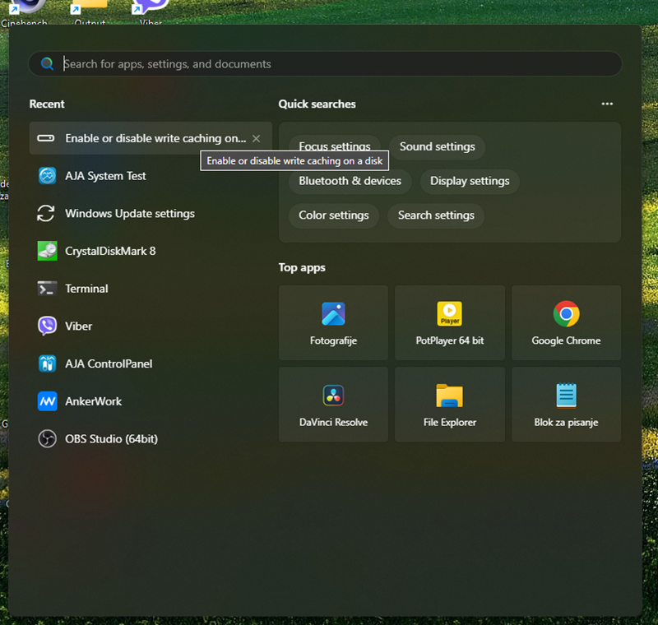Open Viber icon in Recent list

click(48, 326)
